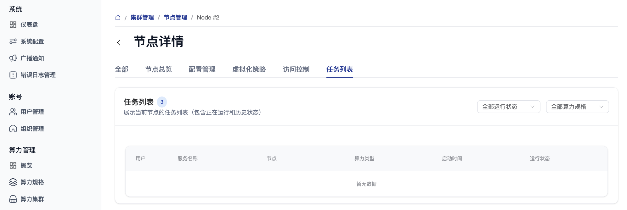This screenshot has width=627, height=210.
Task: Click the 用户管理 users icon
Action: click(13, 112)
